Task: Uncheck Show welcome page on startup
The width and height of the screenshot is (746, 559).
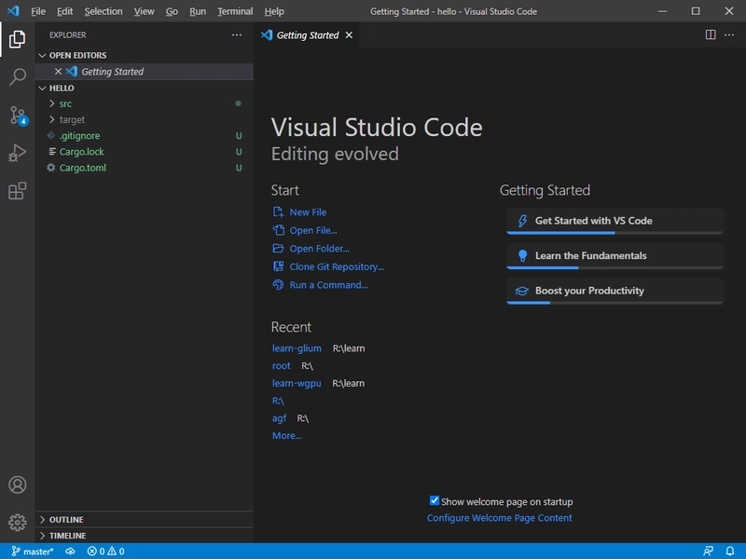Action: click(434, 500)
